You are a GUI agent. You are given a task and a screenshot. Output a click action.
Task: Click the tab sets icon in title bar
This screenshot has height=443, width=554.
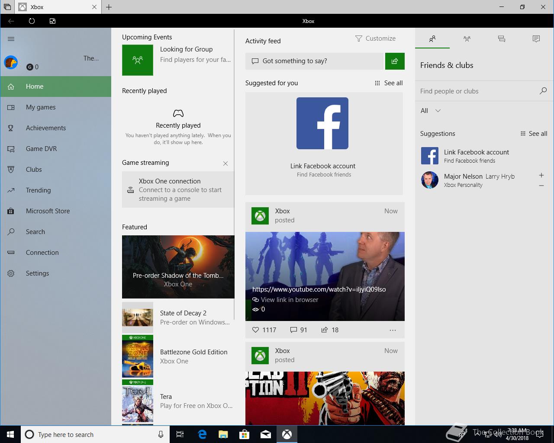coord(7,7)
